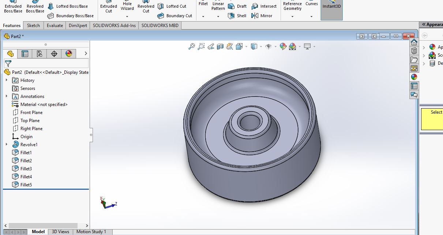Expand the Apply Scene dropdown arrow
Viewport: 443px width, 235px height.
(x=300, y=47)
